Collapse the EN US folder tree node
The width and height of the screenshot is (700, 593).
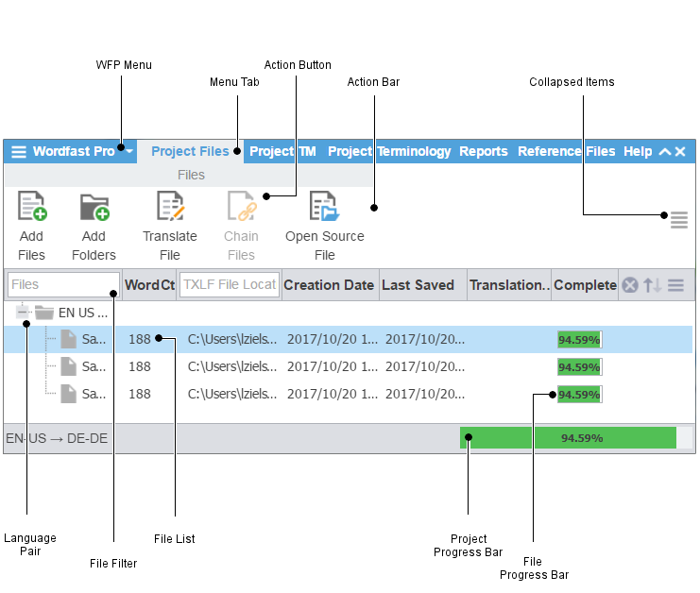24,313
